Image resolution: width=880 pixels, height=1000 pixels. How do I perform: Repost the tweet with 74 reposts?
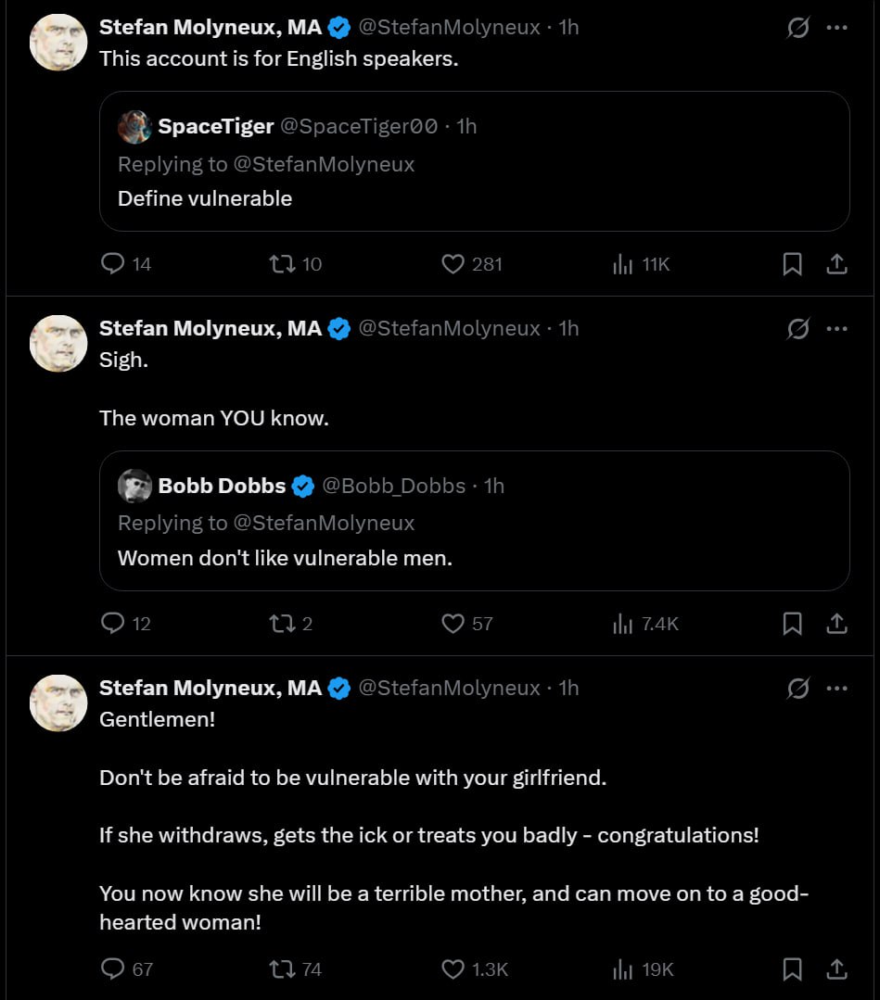coord(295,968)
